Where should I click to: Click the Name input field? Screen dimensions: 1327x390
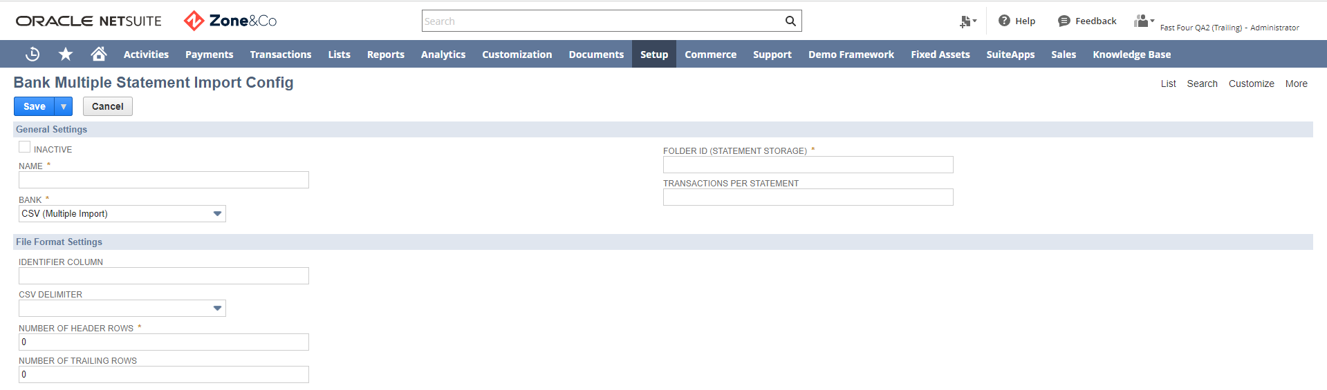(164, 180)
